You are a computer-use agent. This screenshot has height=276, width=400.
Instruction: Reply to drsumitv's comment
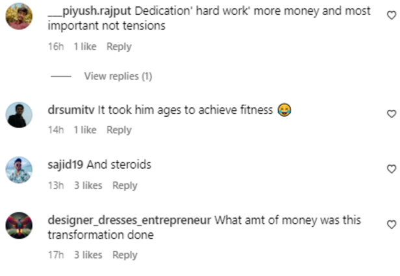[x=119, y=130]
